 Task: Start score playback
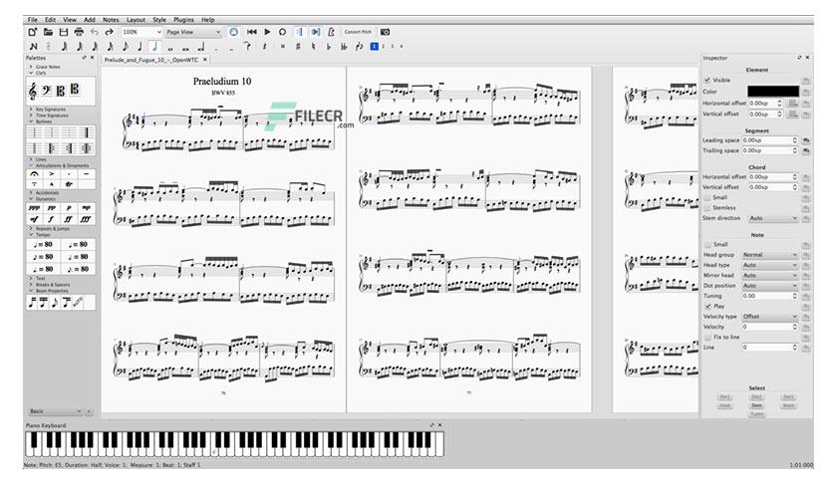(267, 32)
